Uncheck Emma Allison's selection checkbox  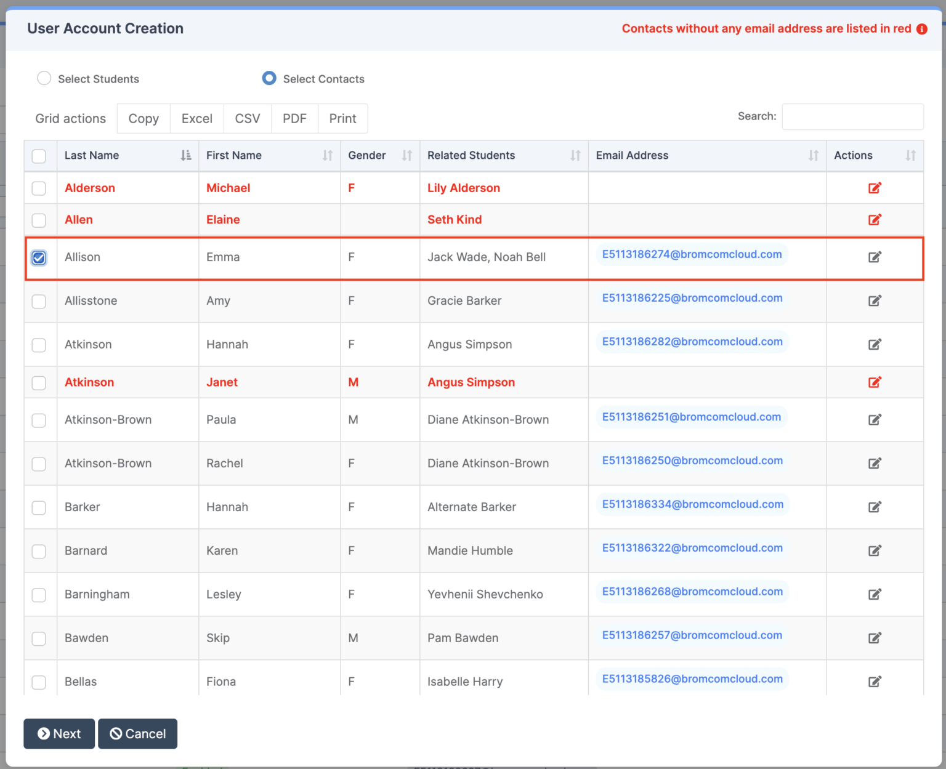[39, 258]
